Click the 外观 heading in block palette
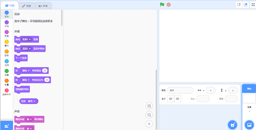256x130 pixels. pos(17,31)
